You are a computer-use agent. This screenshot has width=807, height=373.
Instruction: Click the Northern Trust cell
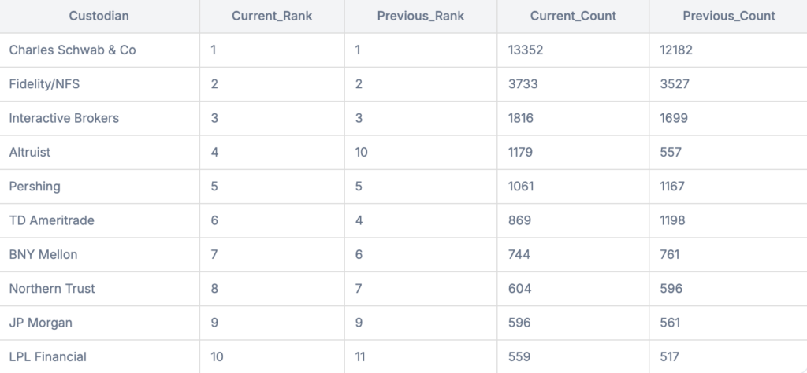[99, 288]
